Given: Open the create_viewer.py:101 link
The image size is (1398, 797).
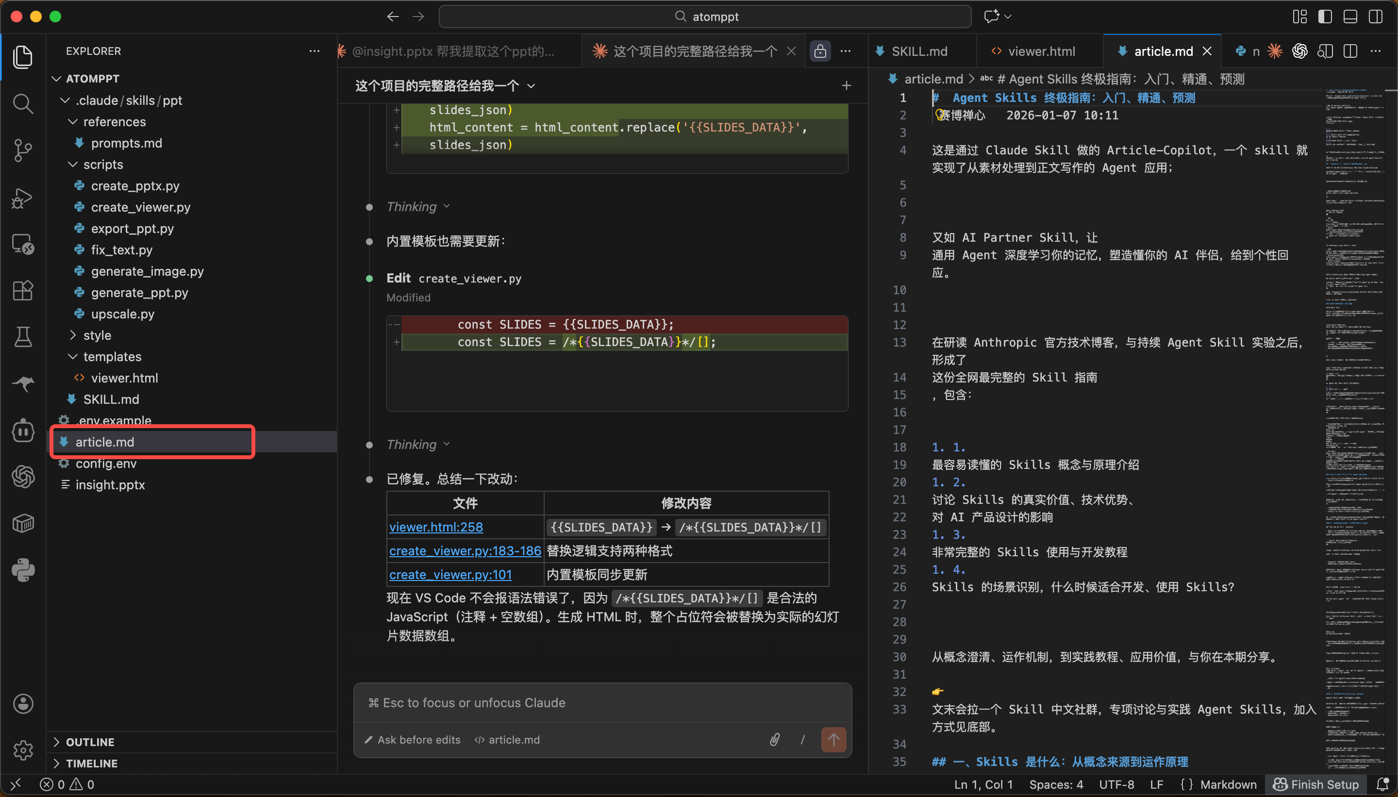Looking at the screenshot, I should pyautogui.click(x=450, y=575).
